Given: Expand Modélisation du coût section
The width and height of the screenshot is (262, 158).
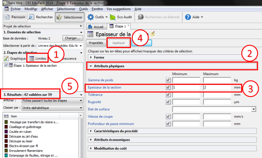Looking at the screenshot, I should [172, 148].
